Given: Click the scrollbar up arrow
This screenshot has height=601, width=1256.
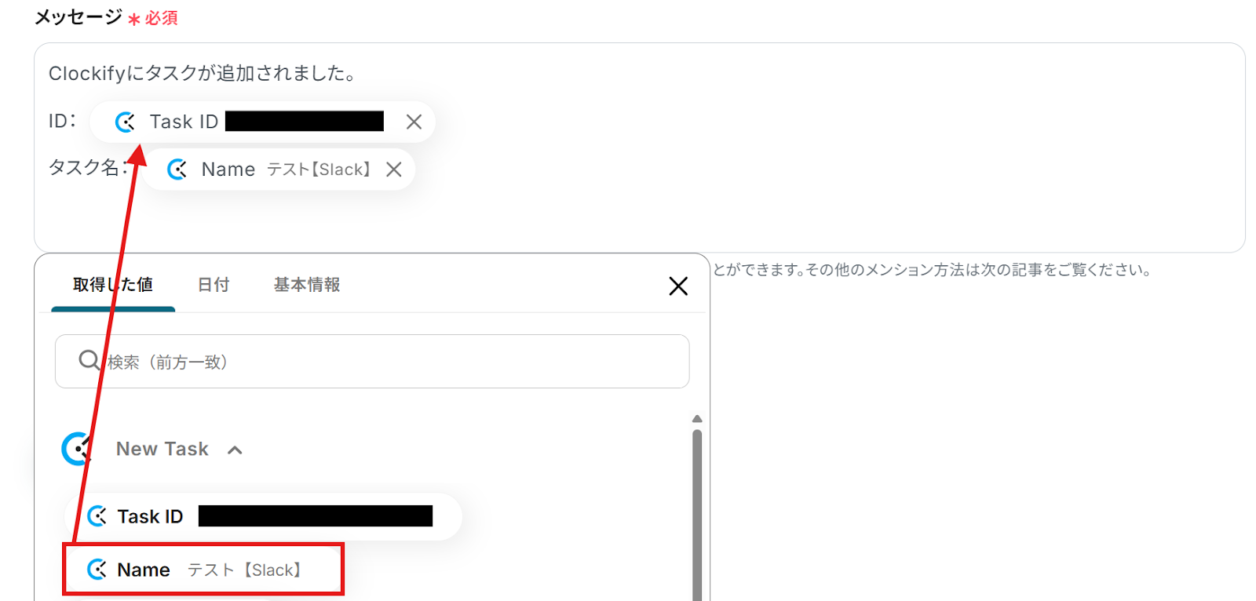Looking at the screenshot, I should [x=697, y=419].
